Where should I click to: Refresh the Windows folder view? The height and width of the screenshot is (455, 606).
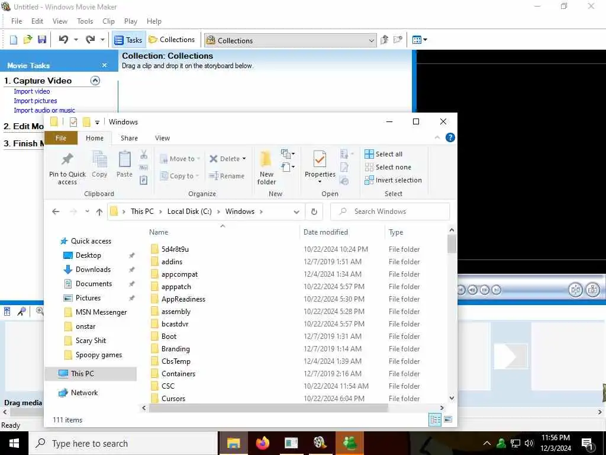tap(314, 212)
